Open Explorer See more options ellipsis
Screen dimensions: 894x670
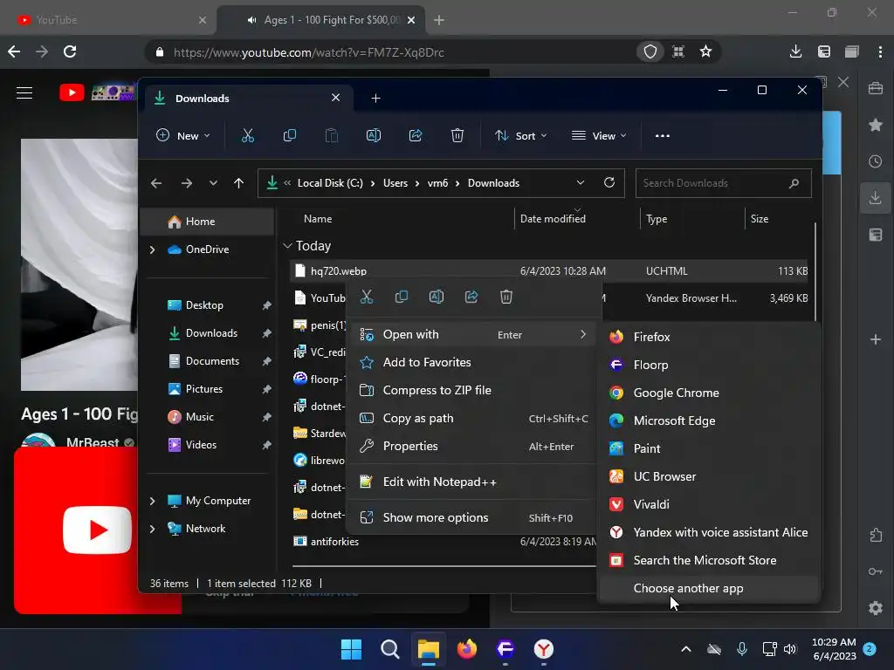[x=663, y=135]
